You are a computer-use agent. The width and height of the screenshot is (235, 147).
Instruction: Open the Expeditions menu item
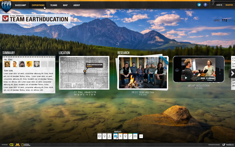coord(38,5)
